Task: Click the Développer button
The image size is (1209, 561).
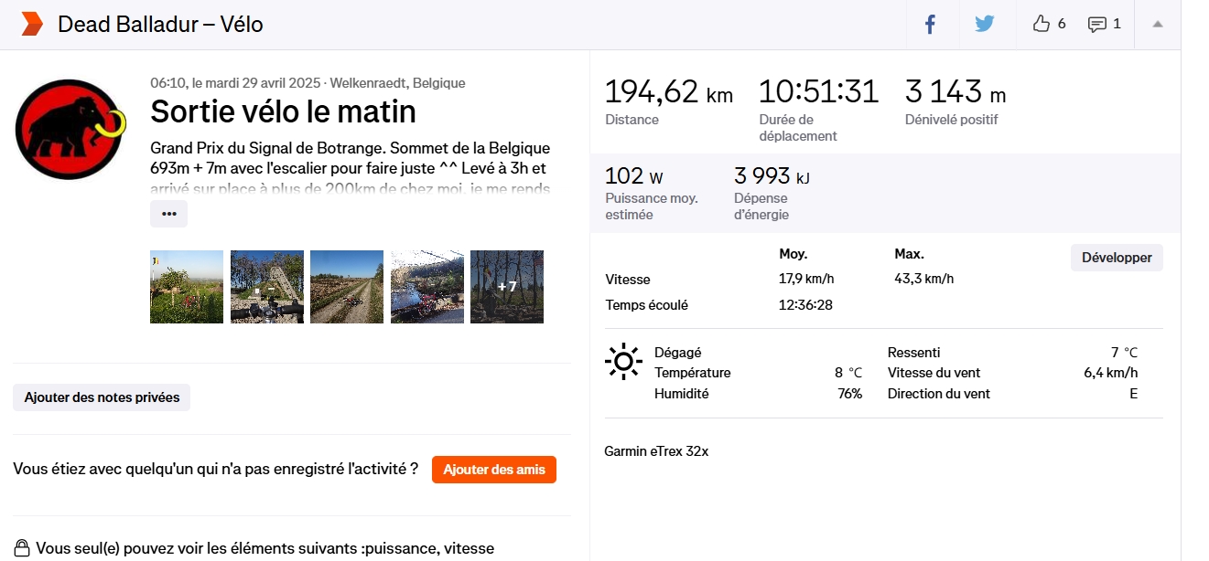Action: coord(1117,258)
